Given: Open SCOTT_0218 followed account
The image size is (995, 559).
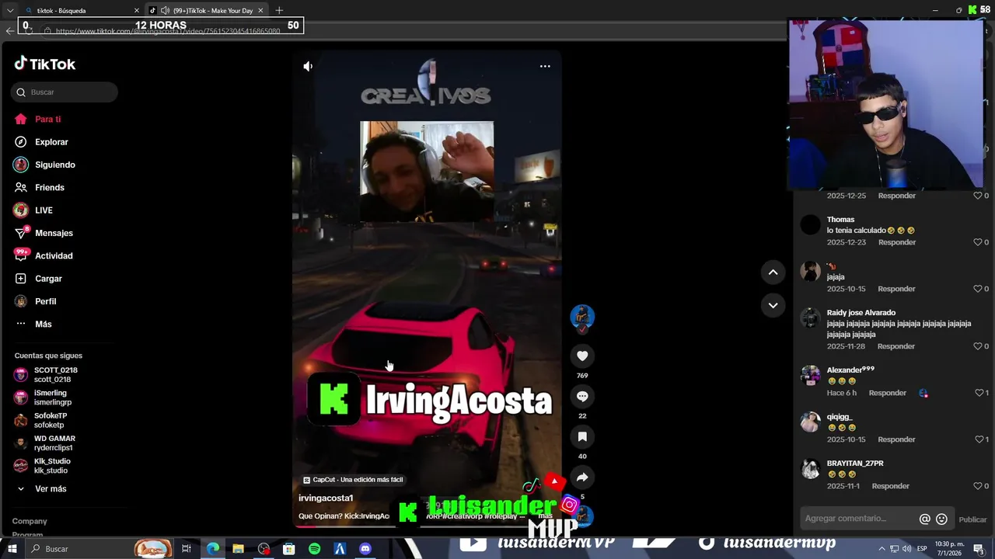Looking at the screenshot, I should tap(54, 375).
